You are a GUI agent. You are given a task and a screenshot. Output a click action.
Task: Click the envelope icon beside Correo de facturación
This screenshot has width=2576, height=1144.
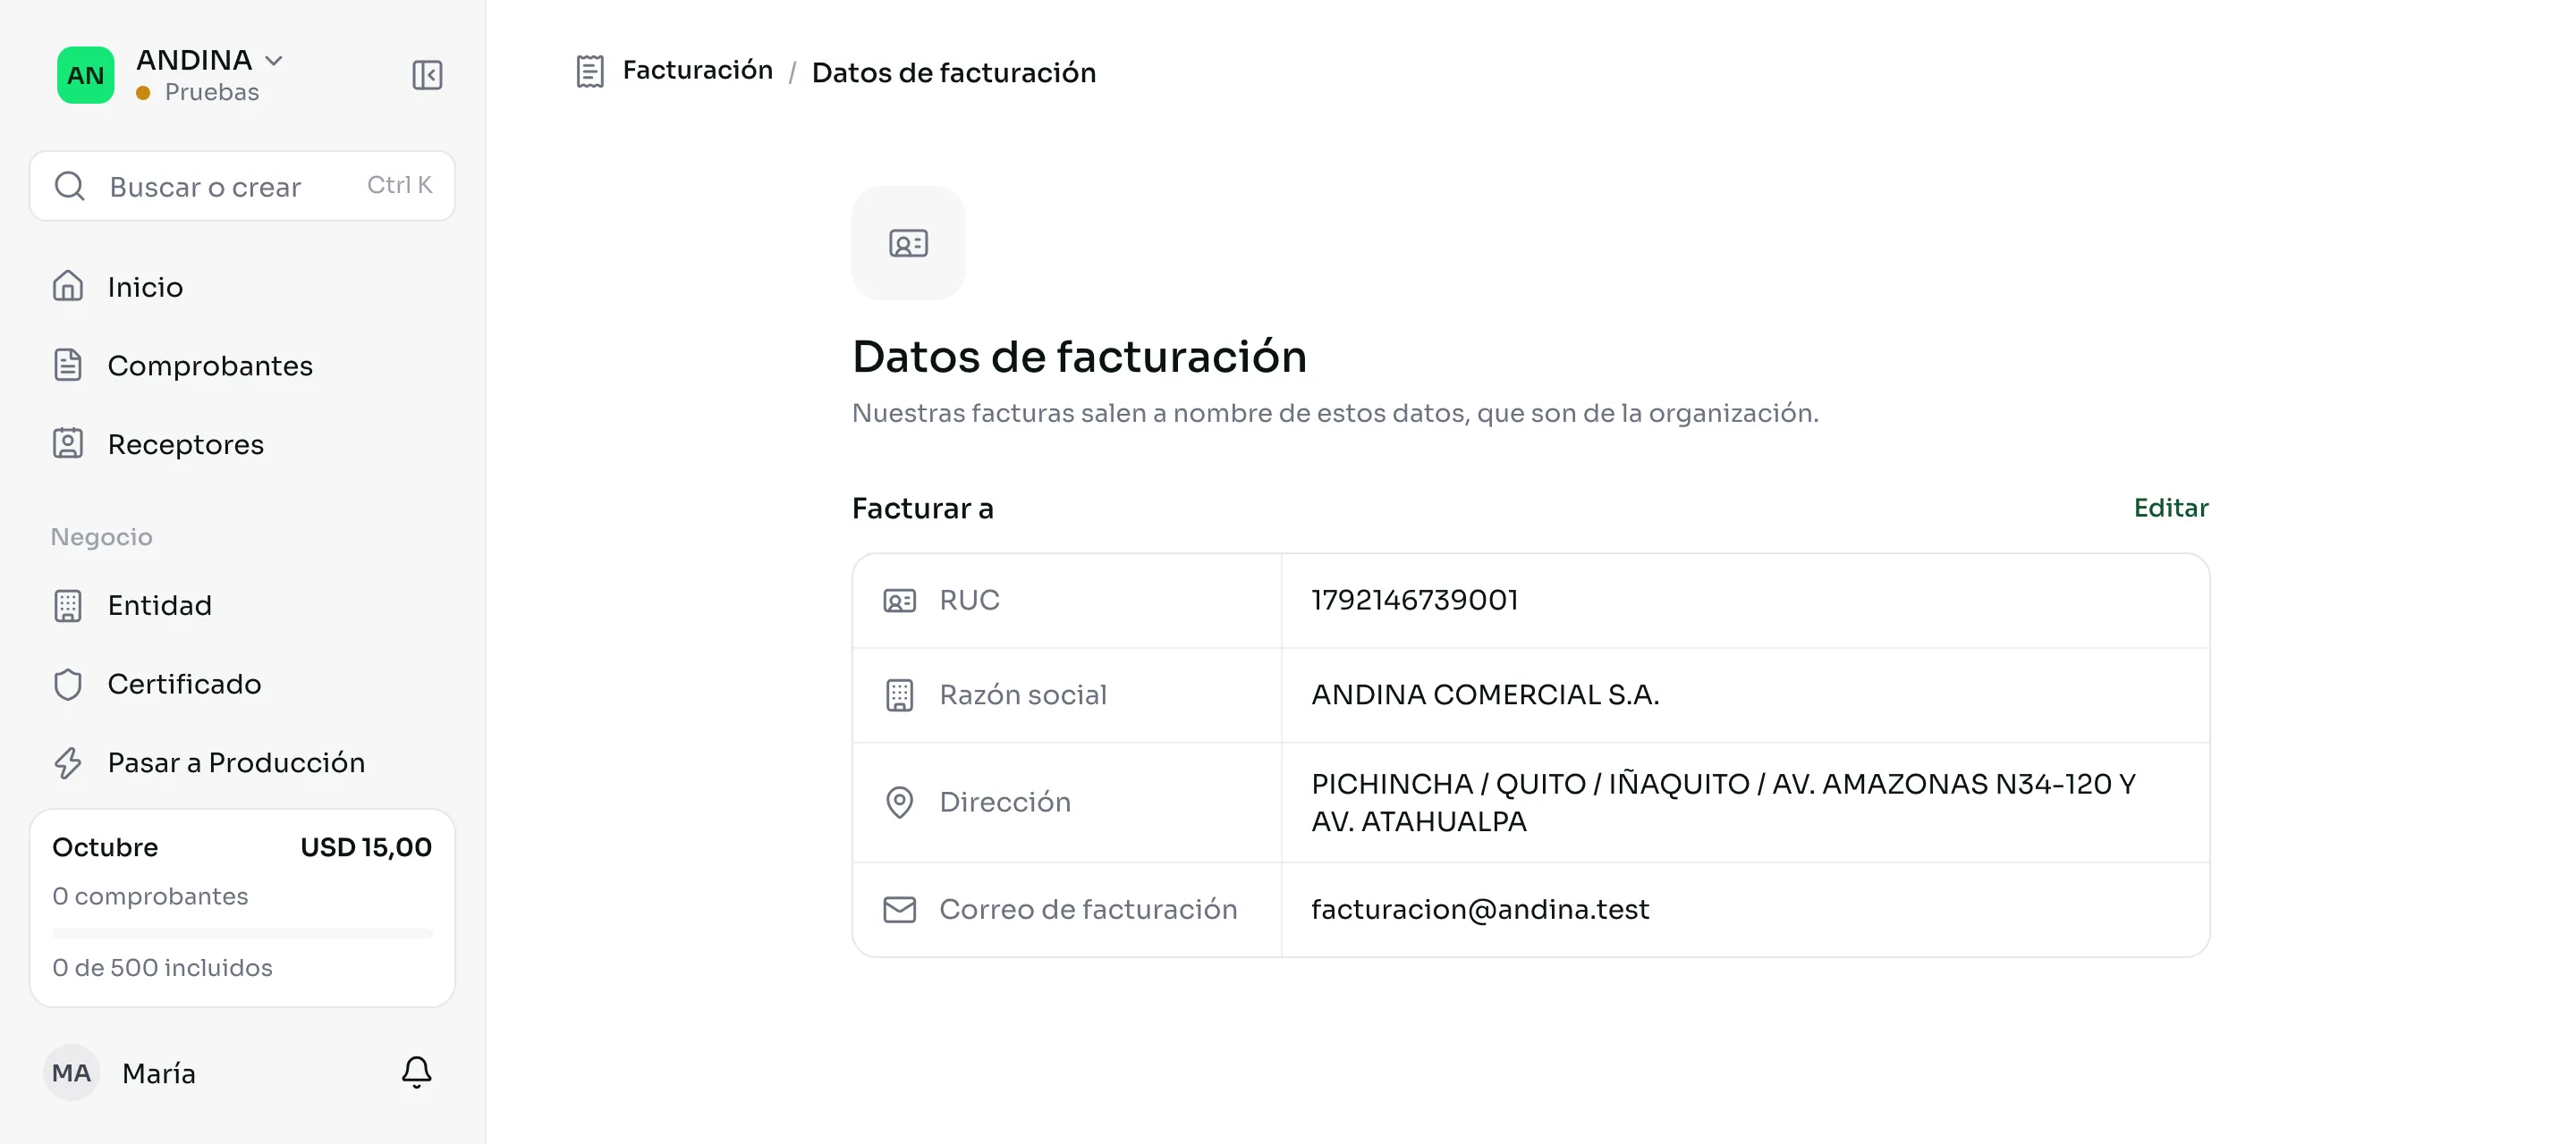coord(899,909)
